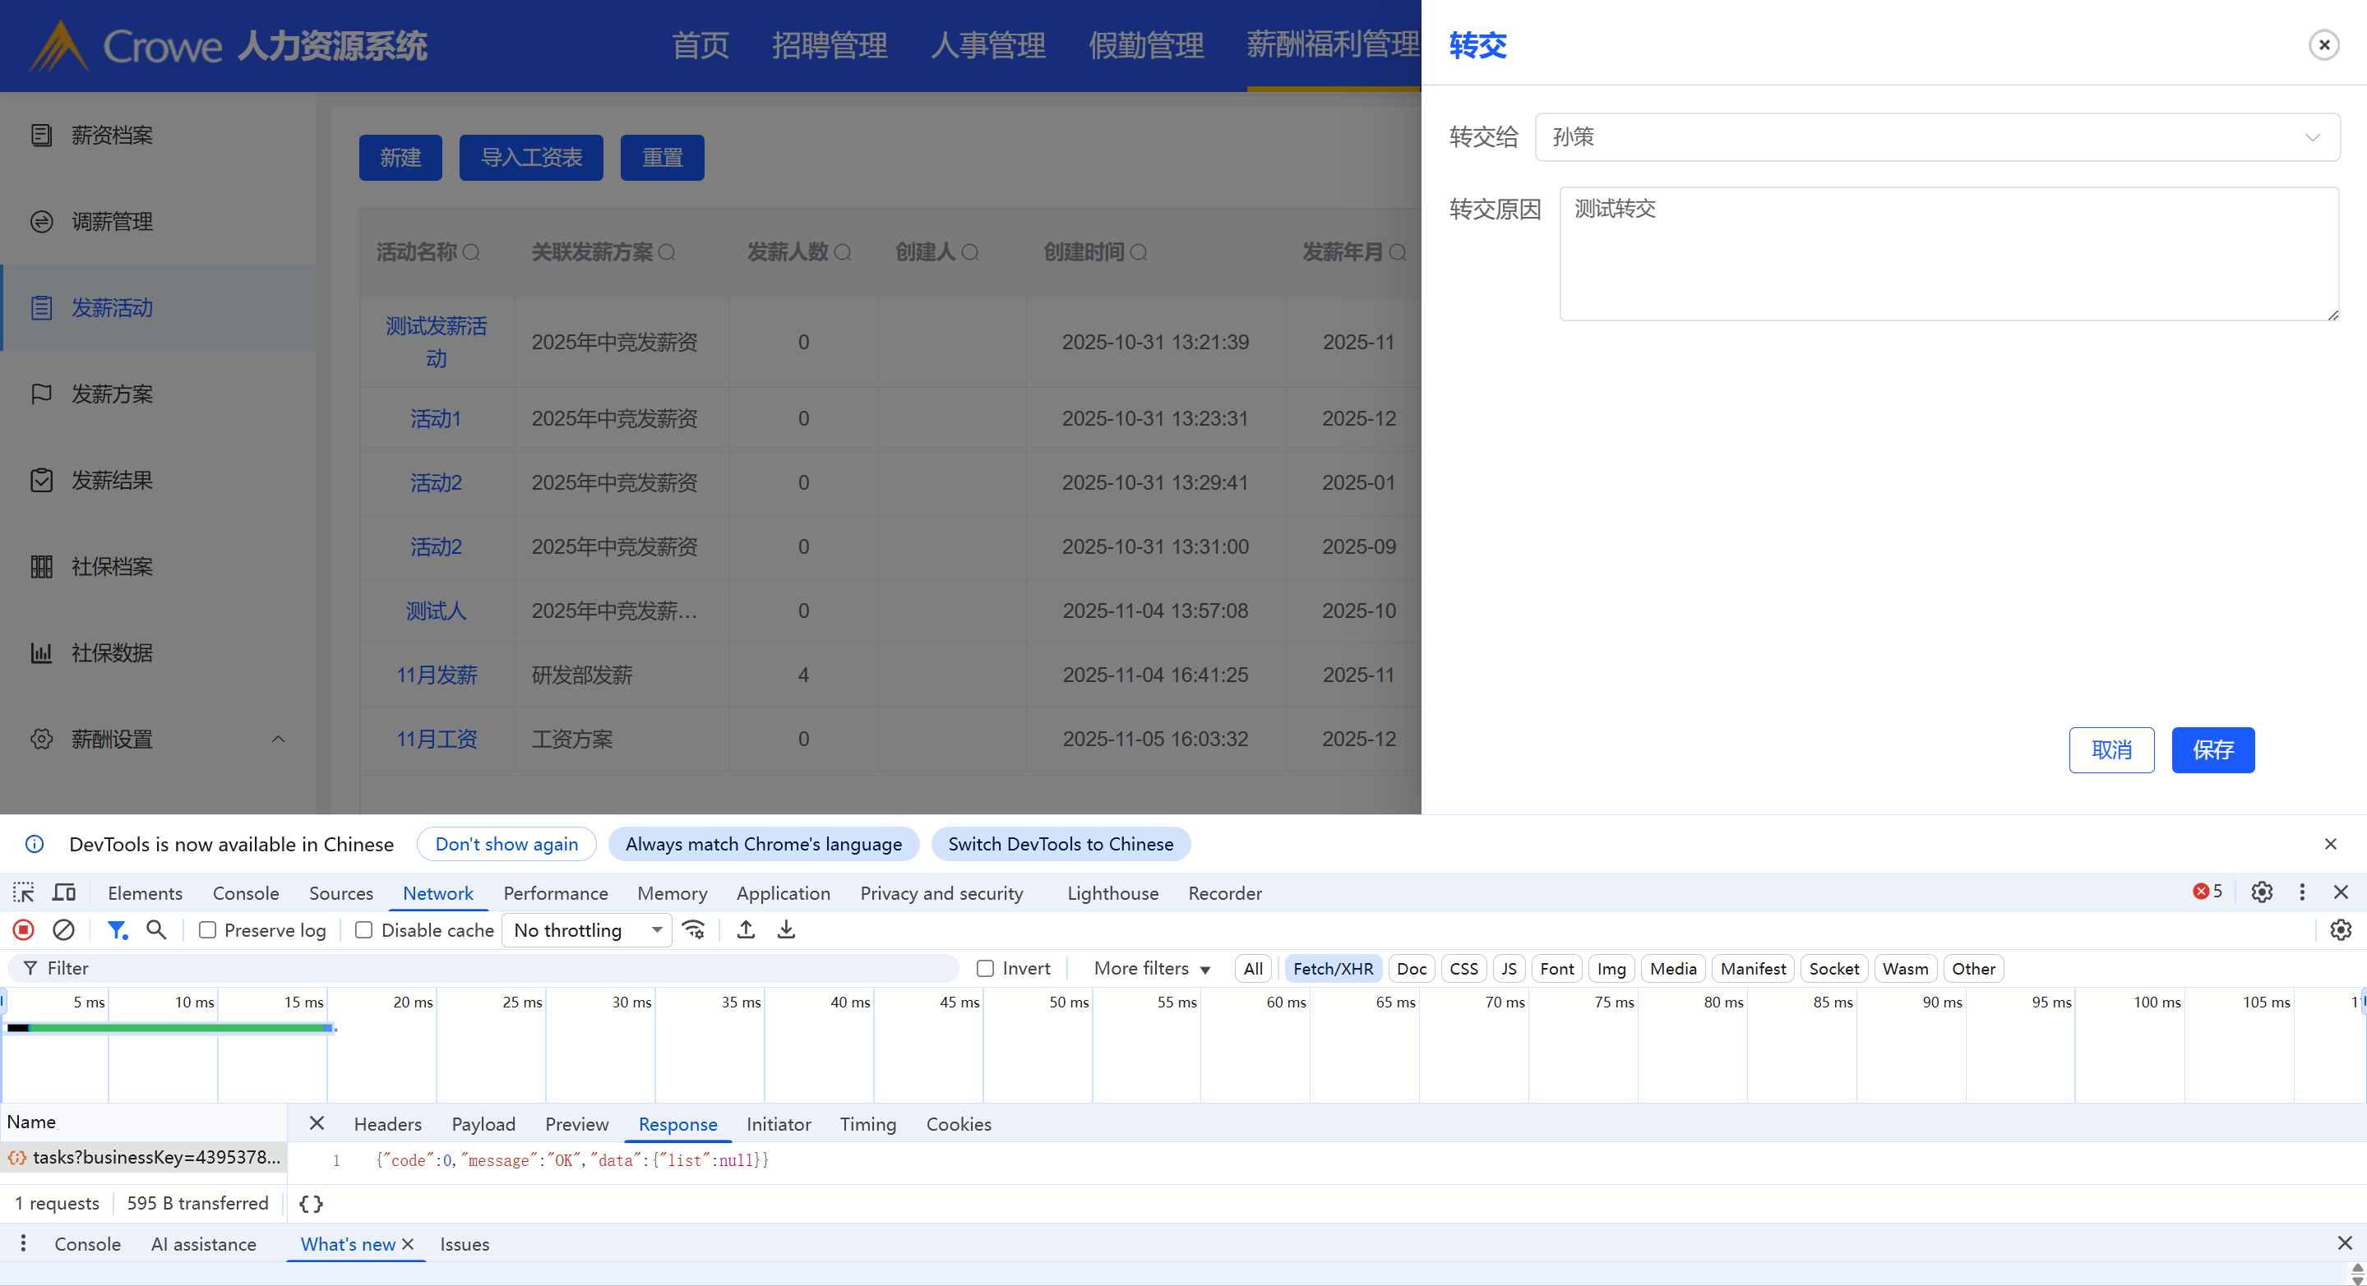Viewport: 2367px width, 1286px height.
Task: Click the Switch DevTools to Chinese button
Action: tap(1061, 844)
